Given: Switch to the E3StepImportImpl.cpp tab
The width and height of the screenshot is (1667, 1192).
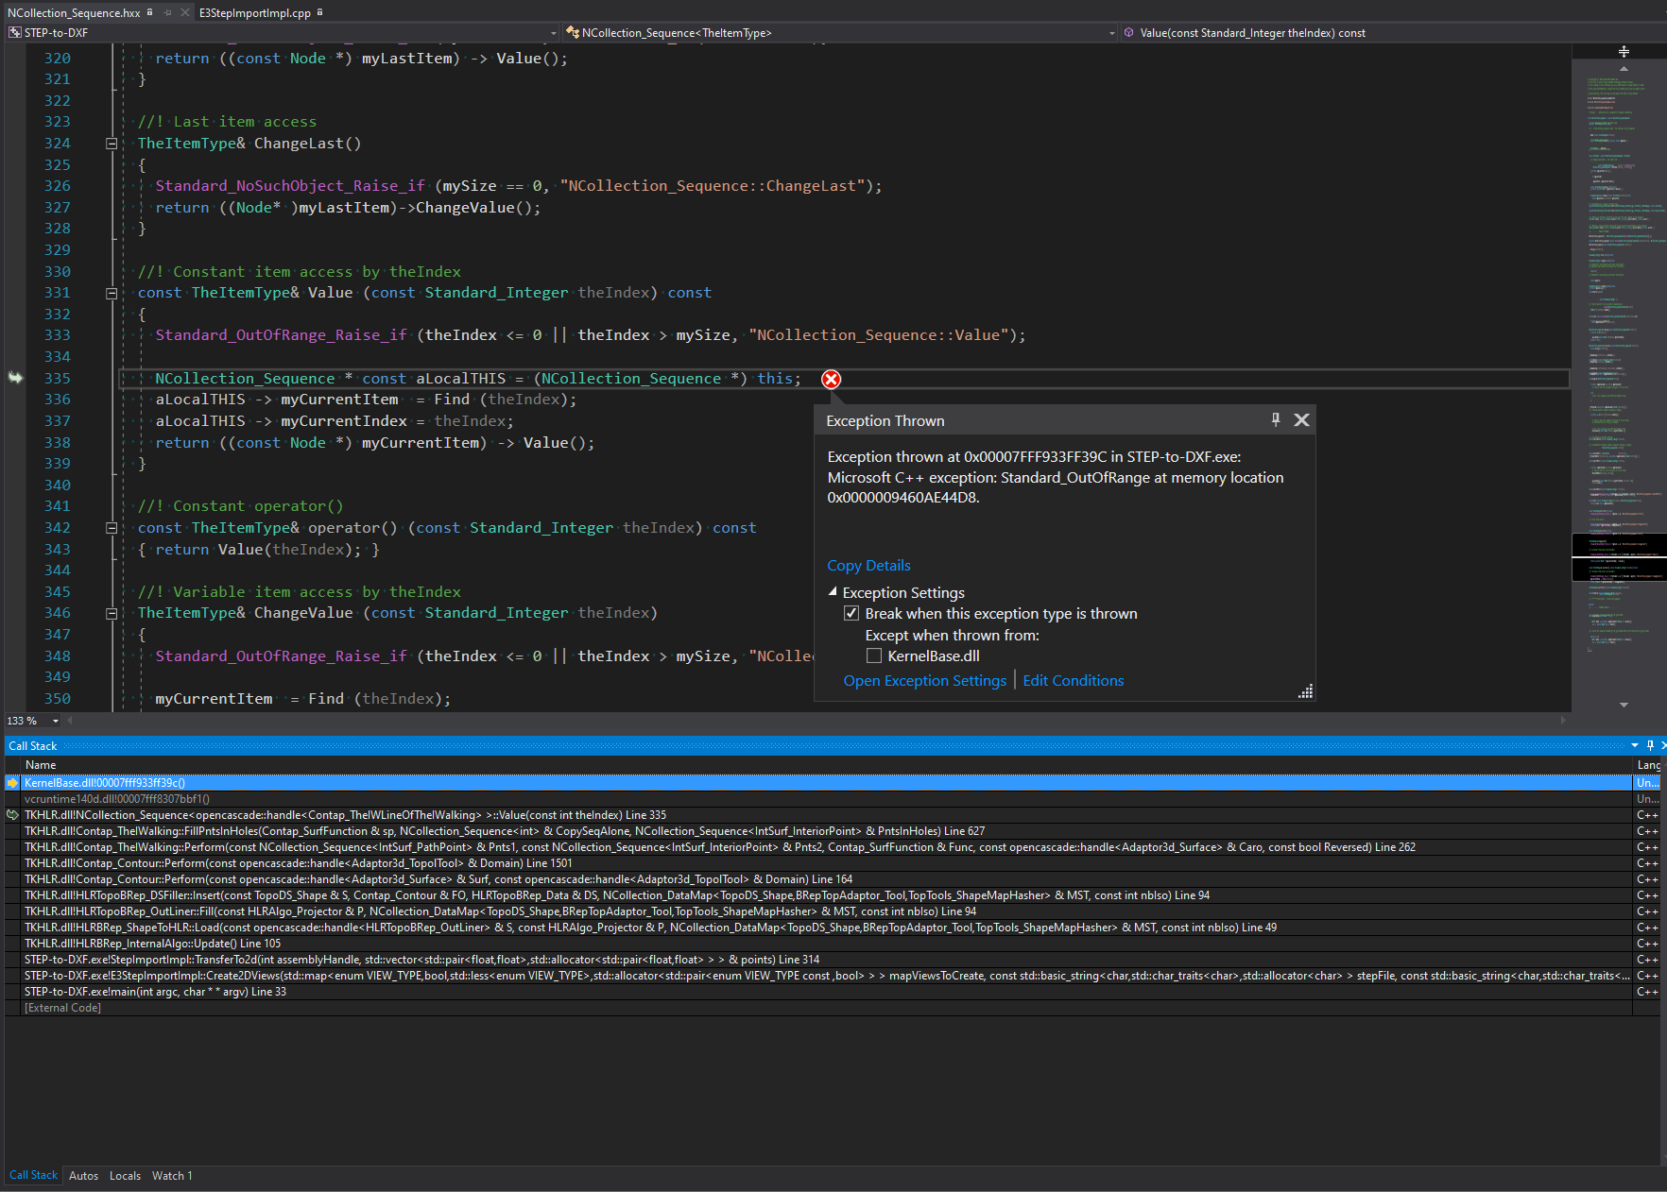Looking at the screenshot, I should (254, 12).
